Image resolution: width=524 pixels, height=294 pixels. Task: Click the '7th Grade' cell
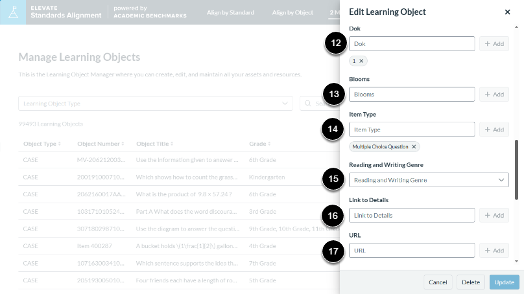(x=263, y=264)
